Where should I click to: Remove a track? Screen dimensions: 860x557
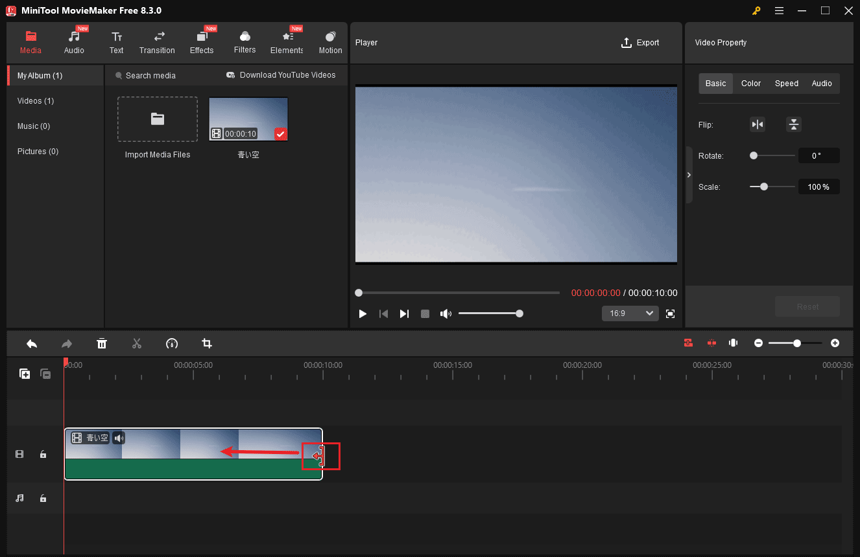point(45,374)
